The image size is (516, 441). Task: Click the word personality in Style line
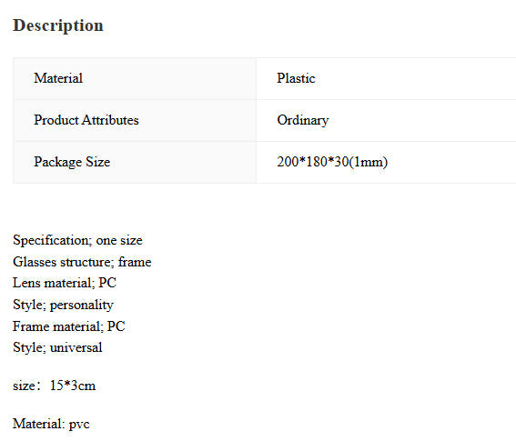point(82,306)
